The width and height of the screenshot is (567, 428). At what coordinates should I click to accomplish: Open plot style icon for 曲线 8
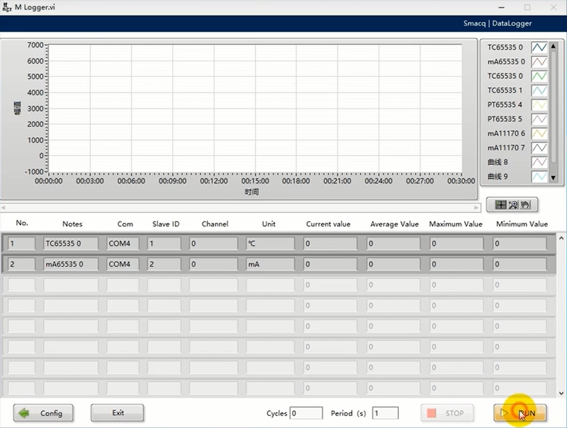tap(539, 162)
